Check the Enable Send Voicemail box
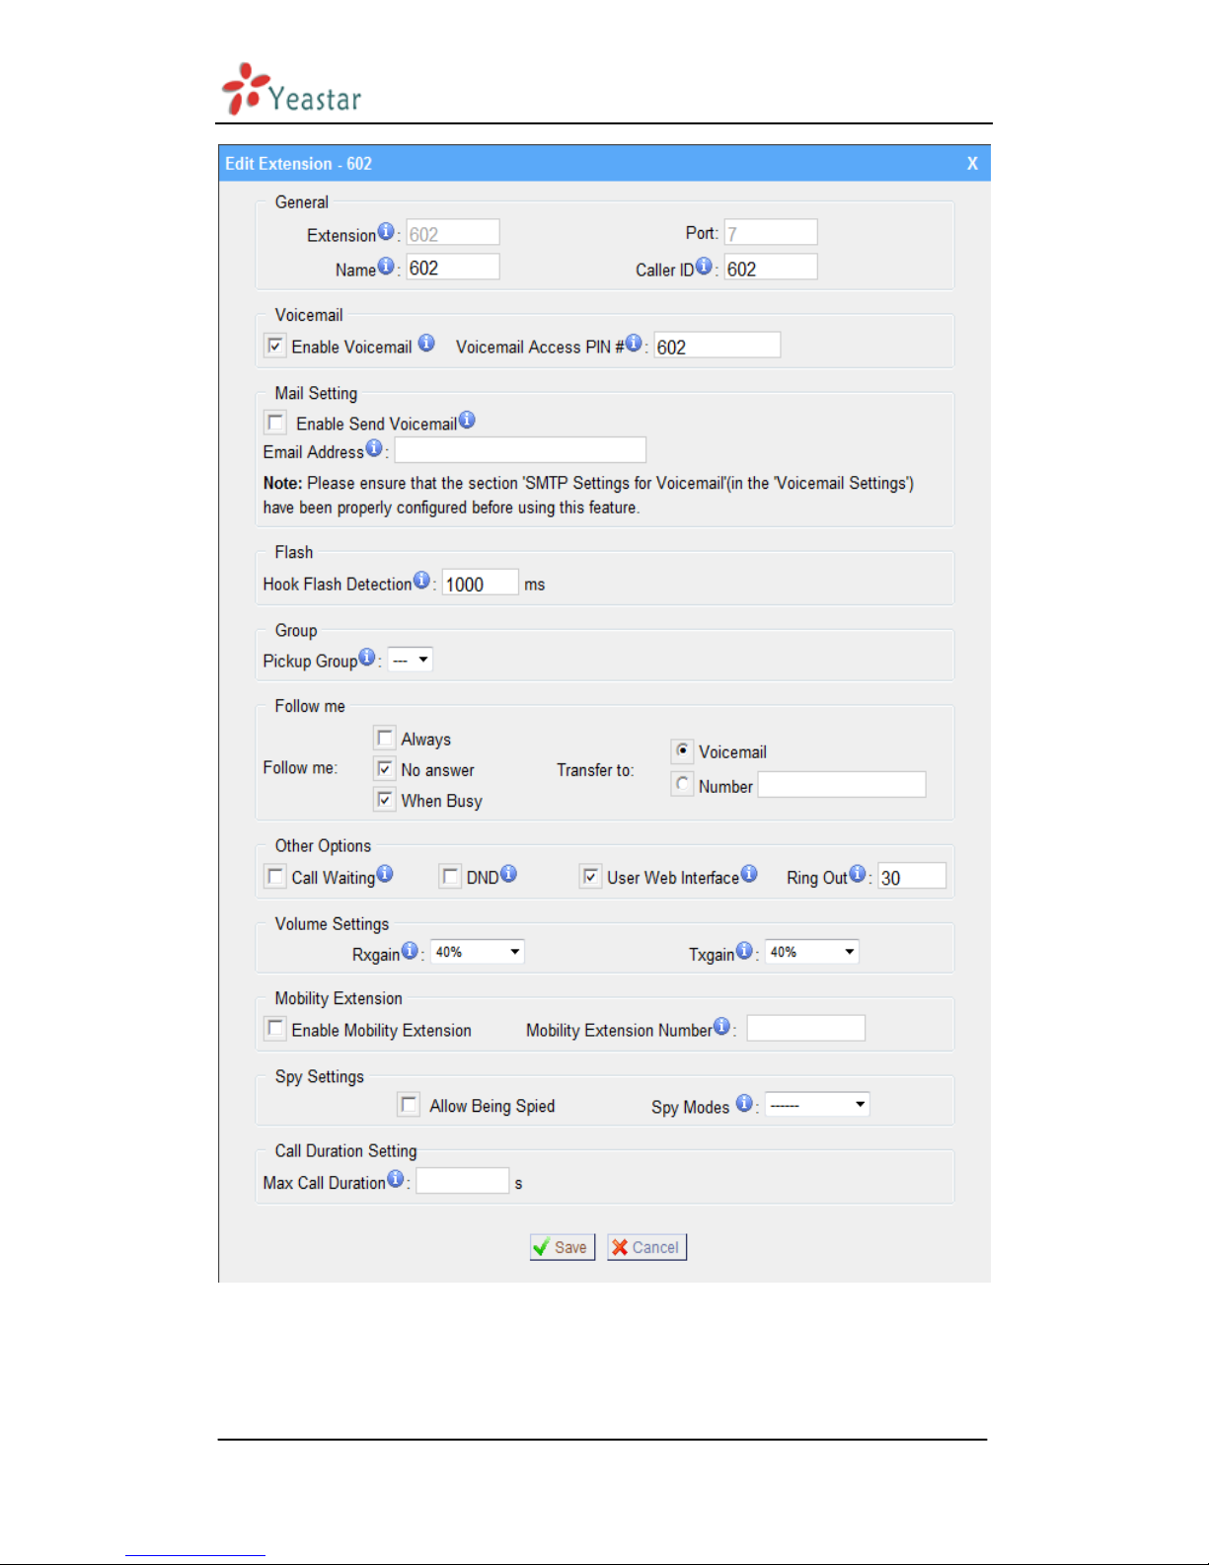The height and width of the screenshot is (1565, 1209). point(275,423)
